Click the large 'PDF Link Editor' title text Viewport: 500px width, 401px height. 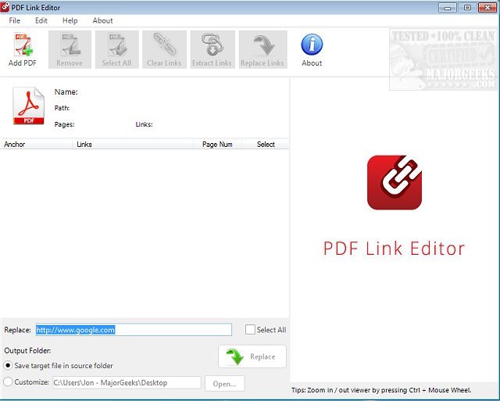point(394,249)
